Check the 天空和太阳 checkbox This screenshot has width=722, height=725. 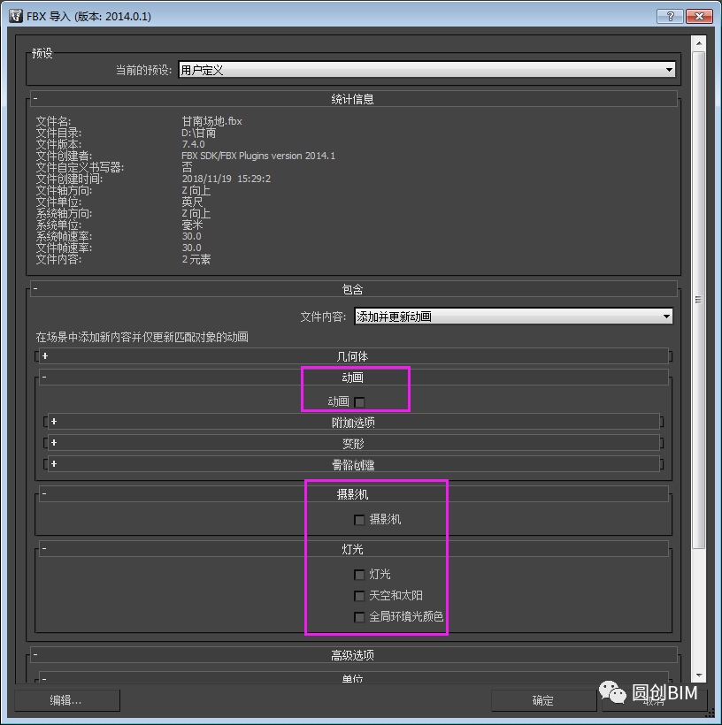click(x=359, y=595)
